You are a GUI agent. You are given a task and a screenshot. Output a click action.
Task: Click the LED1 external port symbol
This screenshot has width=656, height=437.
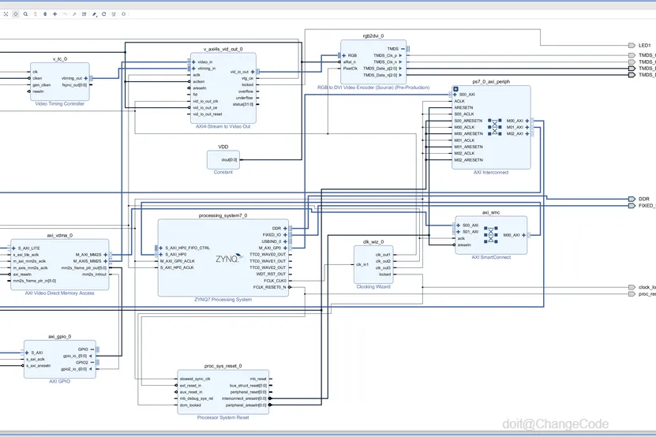[632, 45]
